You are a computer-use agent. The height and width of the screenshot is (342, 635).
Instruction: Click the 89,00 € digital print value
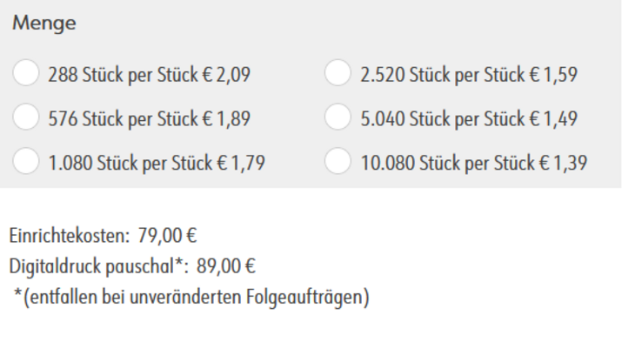pos(226,266)
